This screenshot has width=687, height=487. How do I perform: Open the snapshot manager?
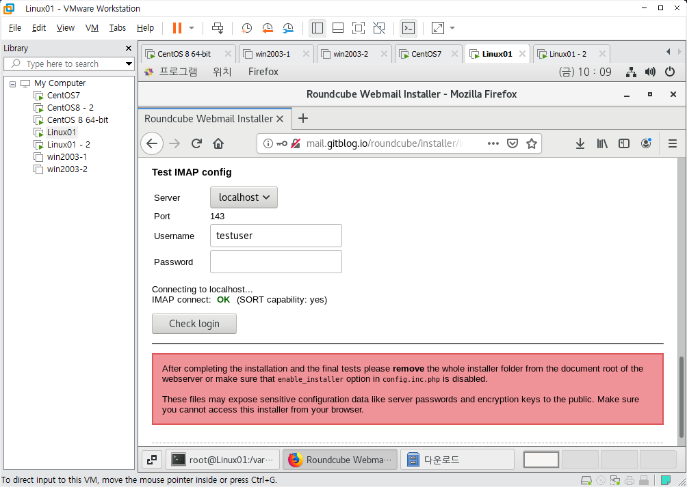tap(288, 28)
